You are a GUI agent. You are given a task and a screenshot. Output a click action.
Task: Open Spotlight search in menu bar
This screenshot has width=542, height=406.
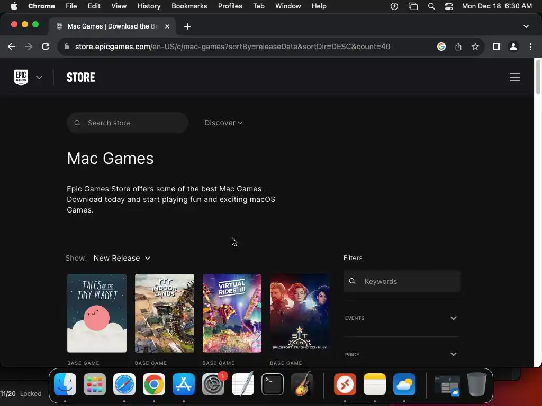click(x=431, y=6)
